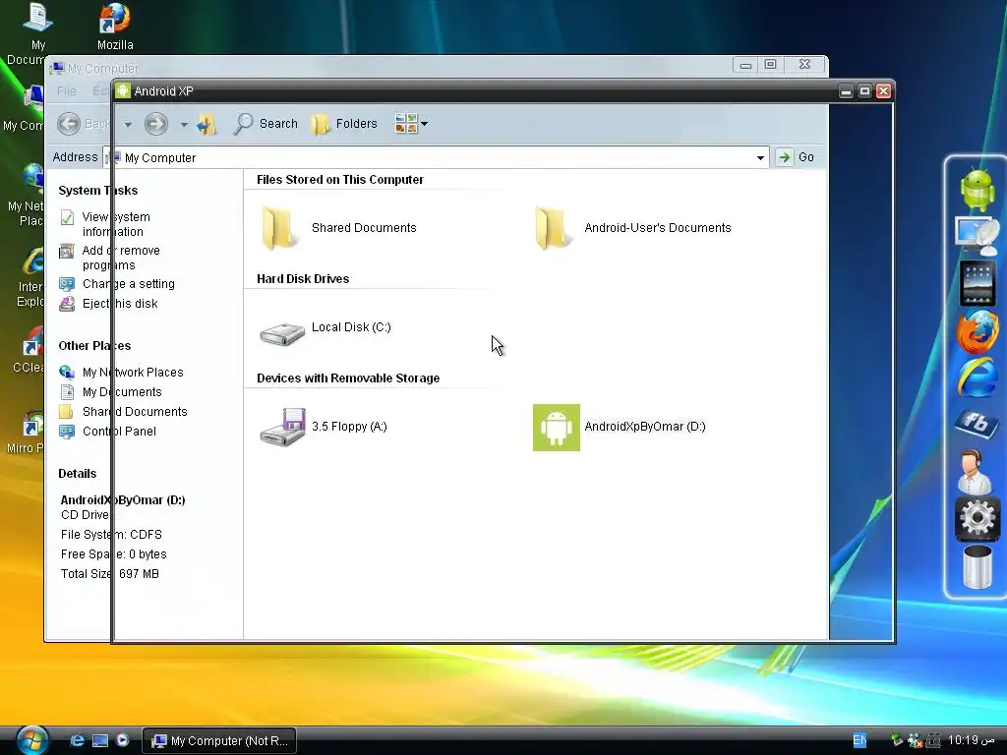1007x755 pixels.
Task: Click the computer monitor dock icon
Action: click(977, 235)
